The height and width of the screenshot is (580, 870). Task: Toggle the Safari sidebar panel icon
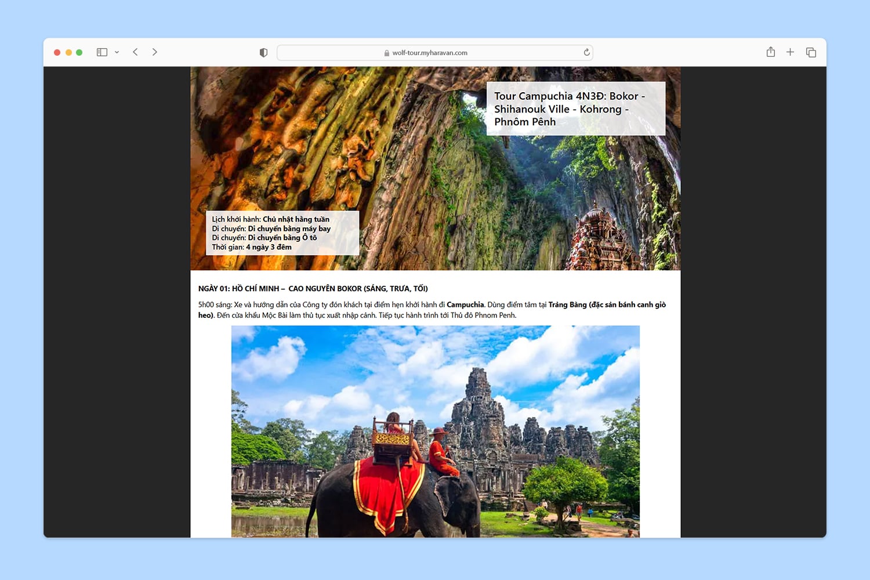point(102,52)
